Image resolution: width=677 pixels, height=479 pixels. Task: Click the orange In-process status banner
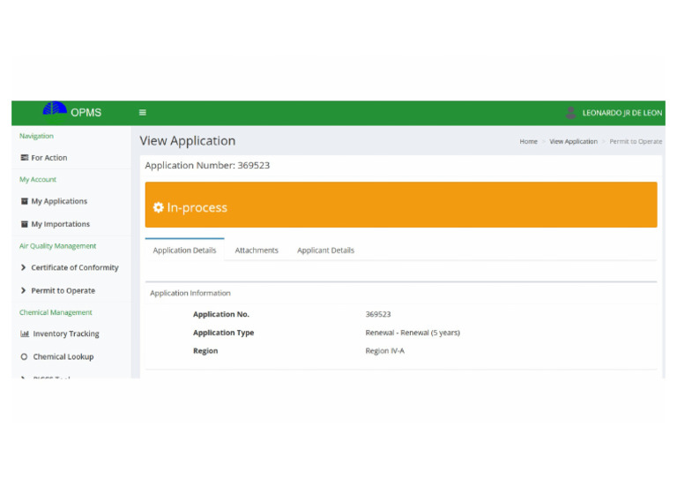point(401,205)
